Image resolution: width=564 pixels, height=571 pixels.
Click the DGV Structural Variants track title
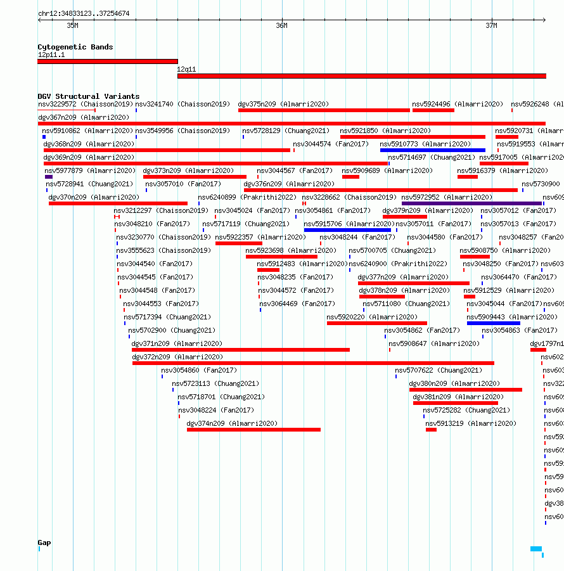coord(89,96)
